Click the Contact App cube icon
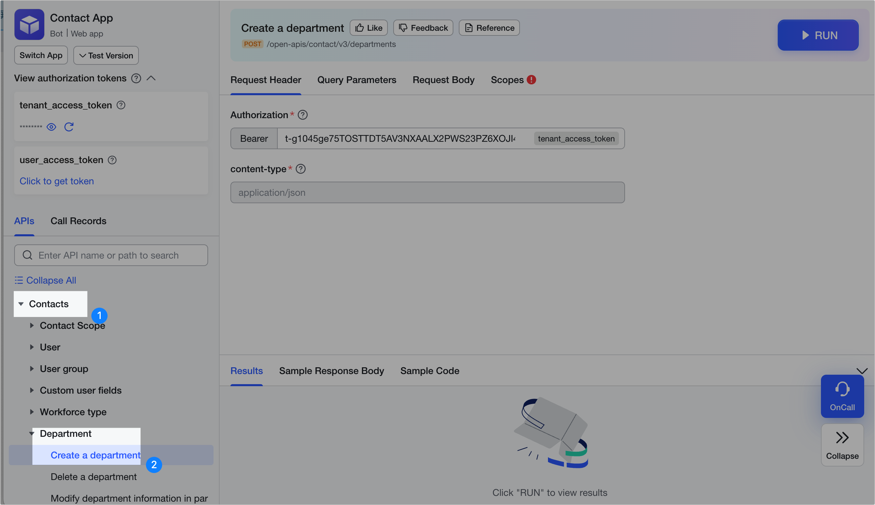 click(29, 24)
